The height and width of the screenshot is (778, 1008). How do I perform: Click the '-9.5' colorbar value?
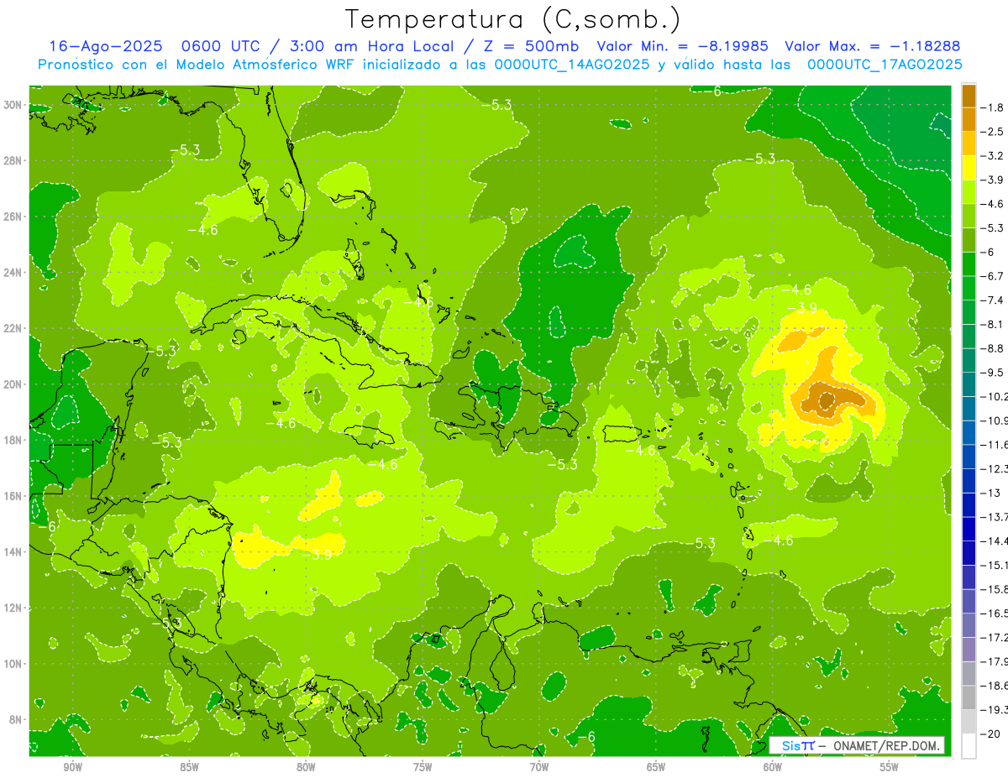pos(994,373)
